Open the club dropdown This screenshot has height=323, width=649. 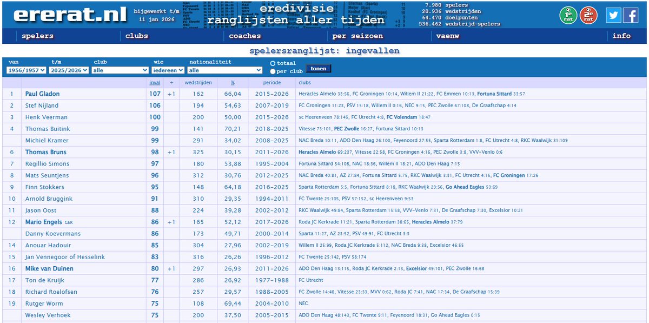(120, 70)
